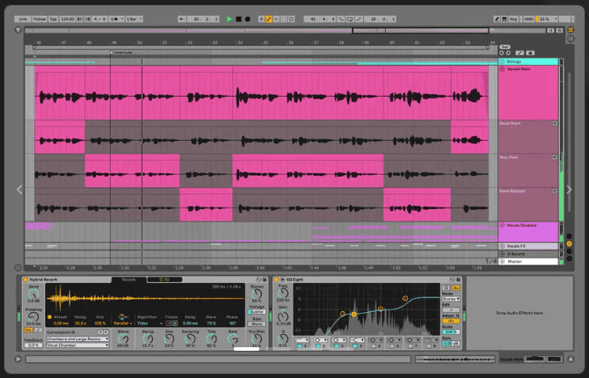Disable EQ Eight band 1 checkbox

[300, 346]
